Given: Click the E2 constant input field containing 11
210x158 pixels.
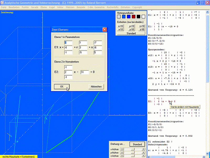Looking at the screenshot, I should point(85,72).
